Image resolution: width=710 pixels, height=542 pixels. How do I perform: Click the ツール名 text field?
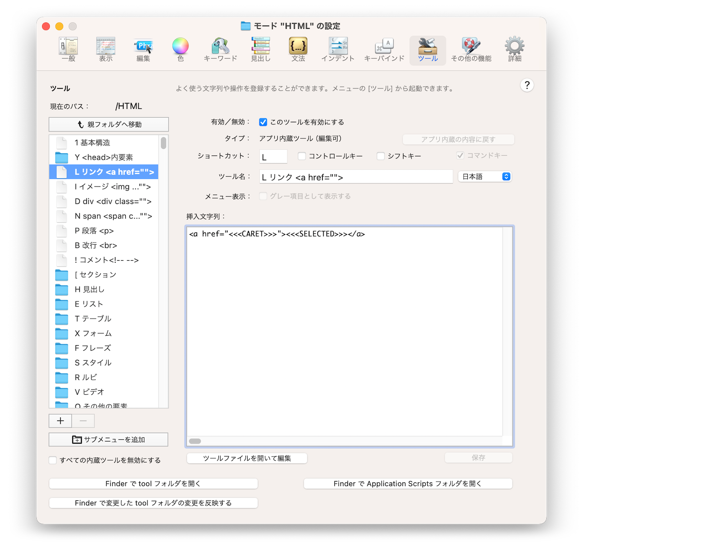(x=356, y=177)
